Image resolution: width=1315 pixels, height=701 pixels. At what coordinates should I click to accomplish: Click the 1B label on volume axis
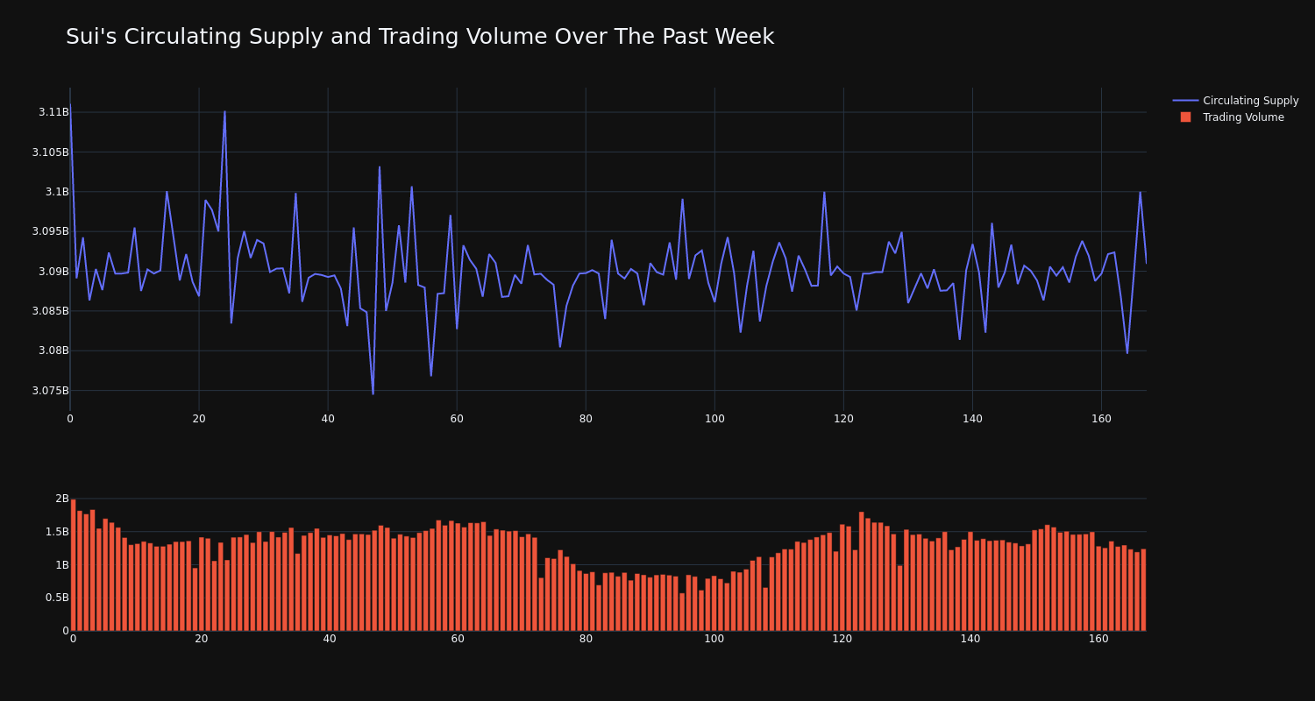coord(62,564)
